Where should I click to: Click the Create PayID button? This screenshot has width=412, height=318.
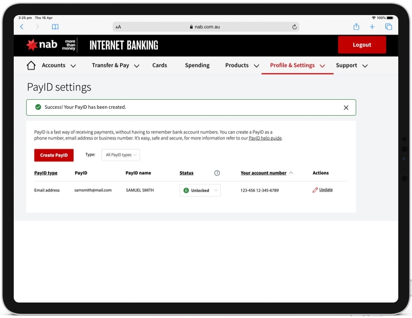point(54,155)
